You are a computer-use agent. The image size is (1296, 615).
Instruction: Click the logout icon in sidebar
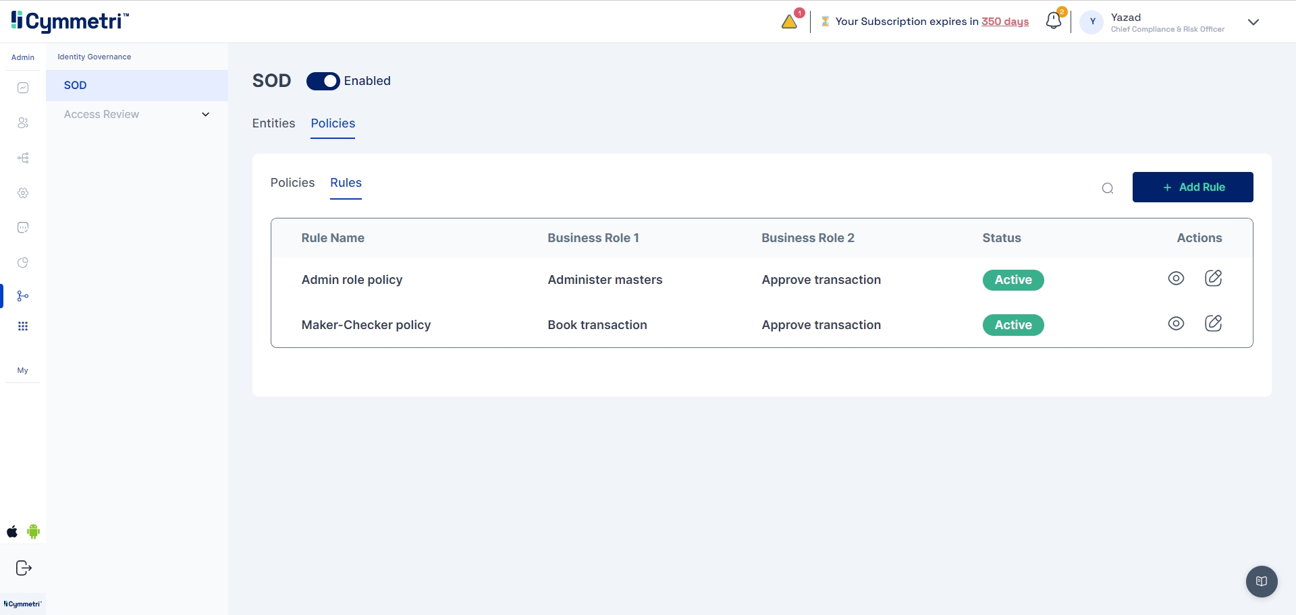click(24, 568)
